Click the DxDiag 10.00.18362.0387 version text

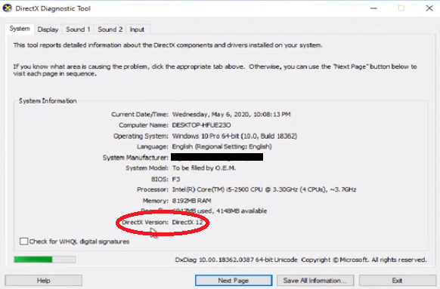point(236,260)
